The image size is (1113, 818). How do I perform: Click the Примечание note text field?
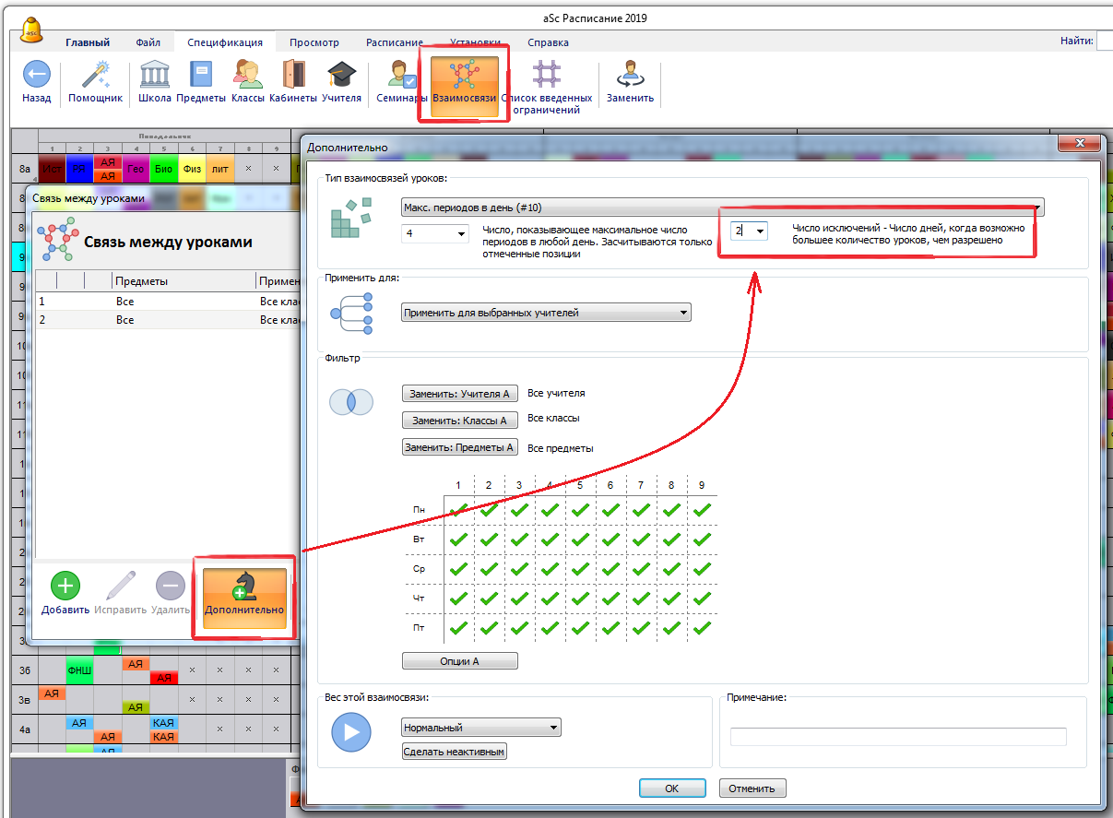pyautogui.click(x=897, y=736)
